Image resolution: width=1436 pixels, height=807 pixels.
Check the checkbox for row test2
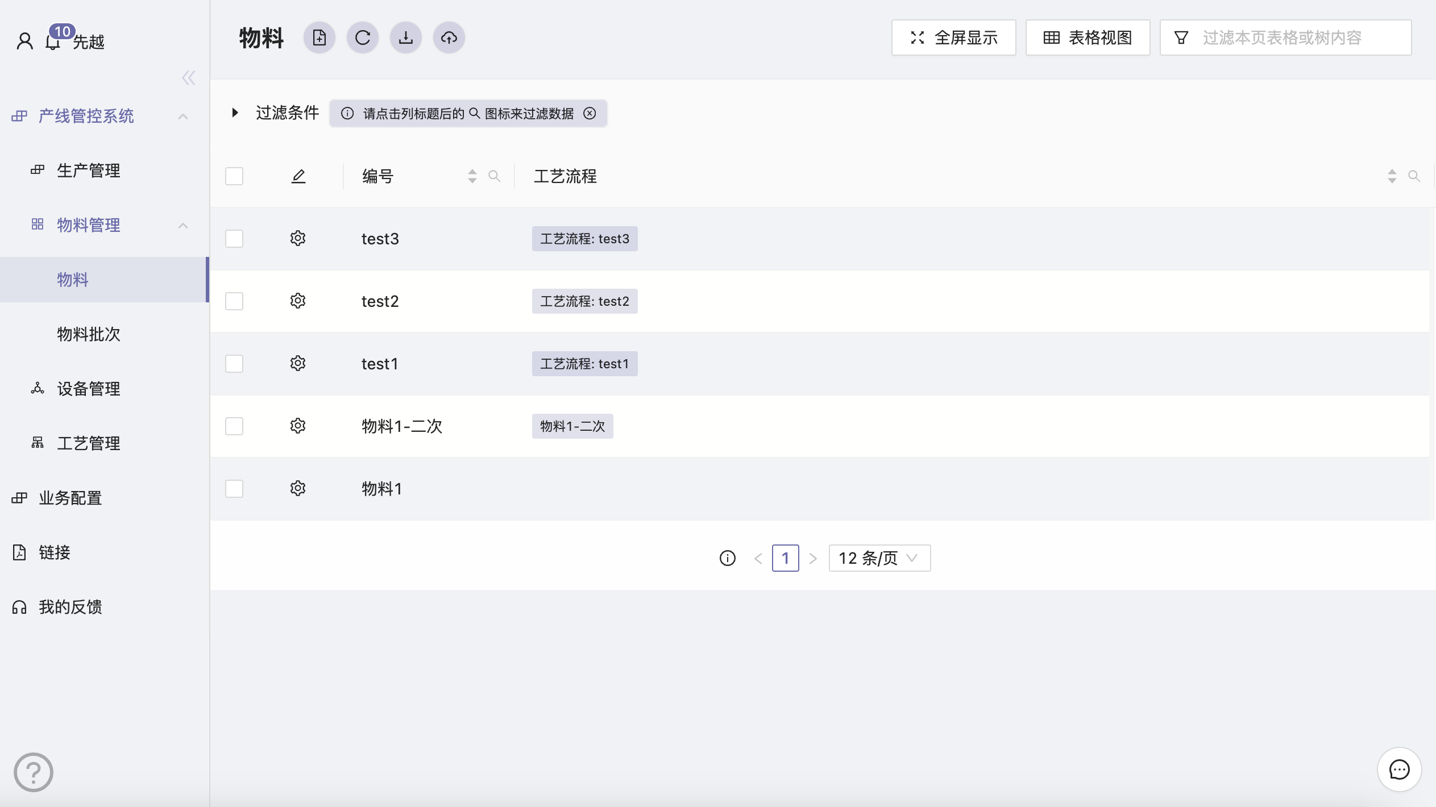(x=234, y=301)
